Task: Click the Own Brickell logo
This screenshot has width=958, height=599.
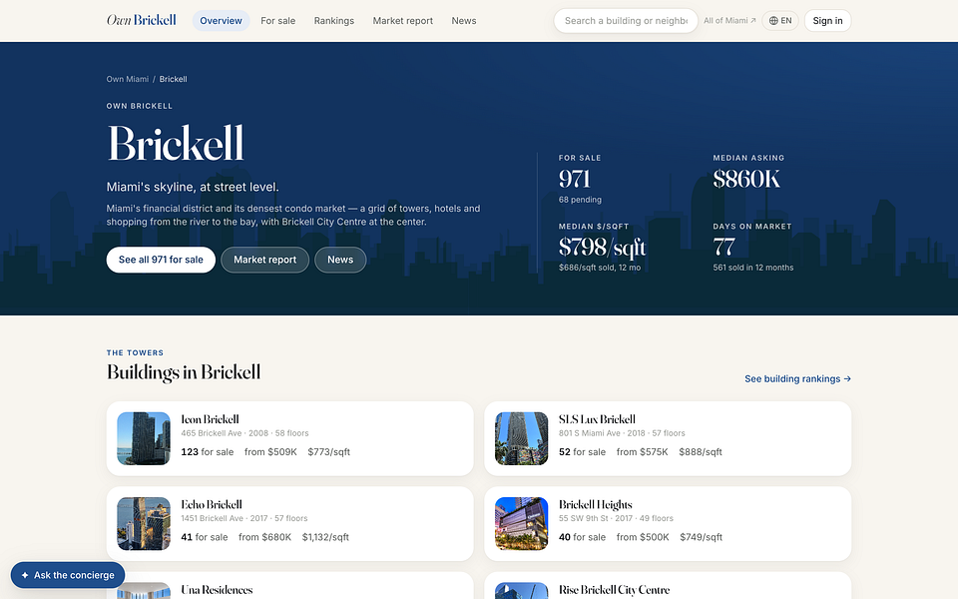Action: click(141, 20)
